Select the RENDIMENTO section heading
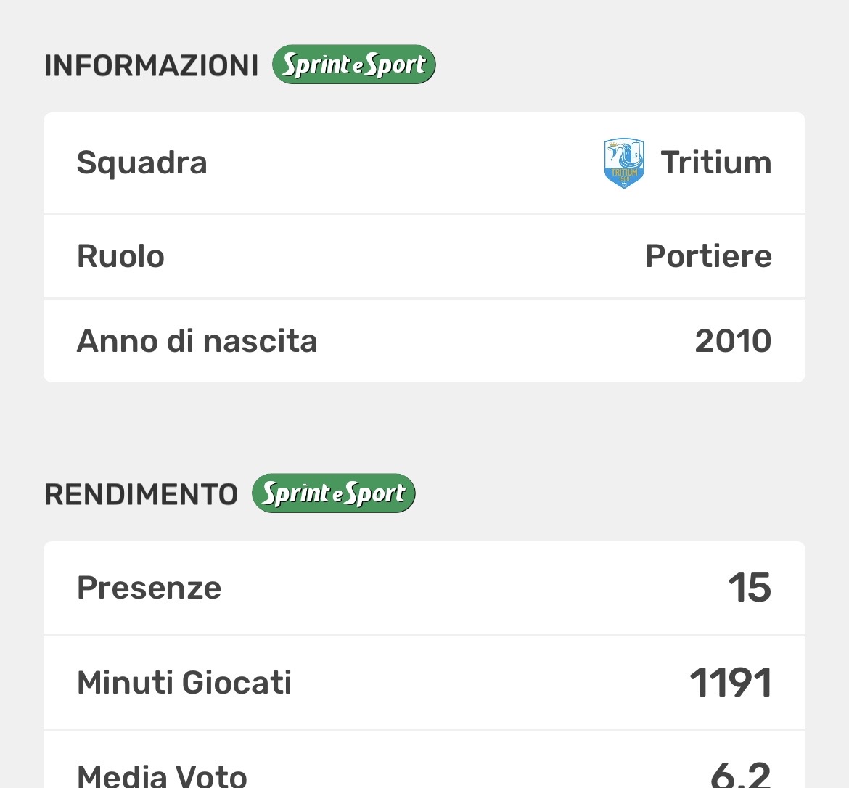The image size is (849, 788). tap(141, 494)
